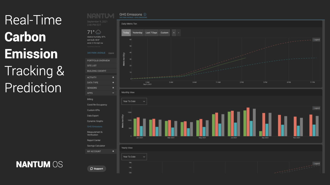Viewport: 330px width, 185px height.
Task: Click the NANTUM logo in sidebar
Action: click(101, 16)
